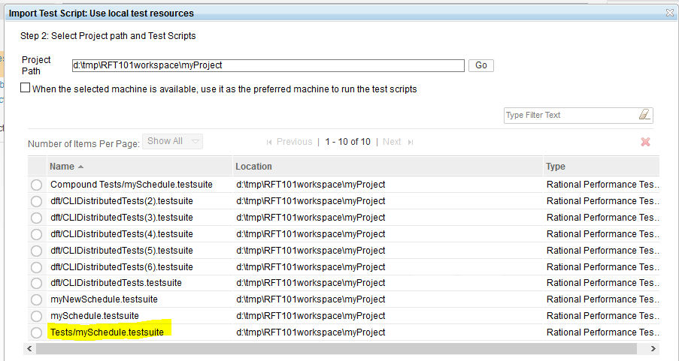Image resolution: width=679 pixels, height=361 pixels.
Task: Click the horizontal scrollbar thumb
Action: coord(336,348)
